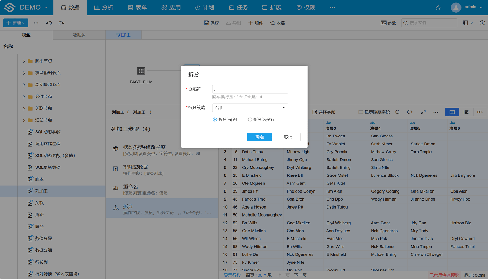Image resolution: width=488 pixels, height=279 pixels.
Task: Click the undo icon in the toolbar
Action: 48,23
